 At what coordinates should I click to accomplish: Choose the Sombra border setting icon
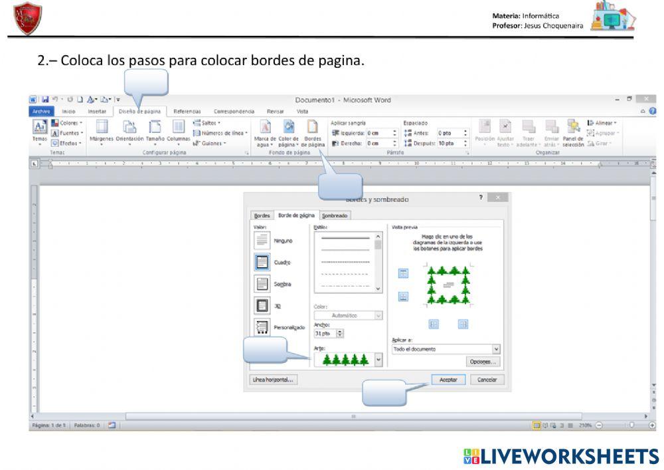[262, 284]
